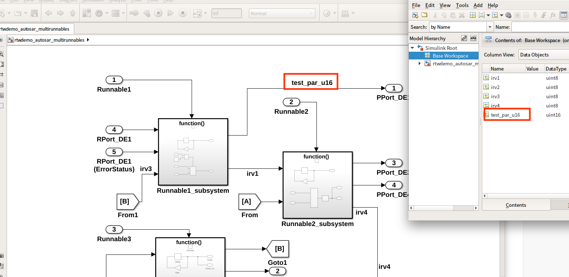The width and height of the screenshot is (569, 277).
Task: Click the open folder icon in Model Explorer
Action: click(424, 15)
